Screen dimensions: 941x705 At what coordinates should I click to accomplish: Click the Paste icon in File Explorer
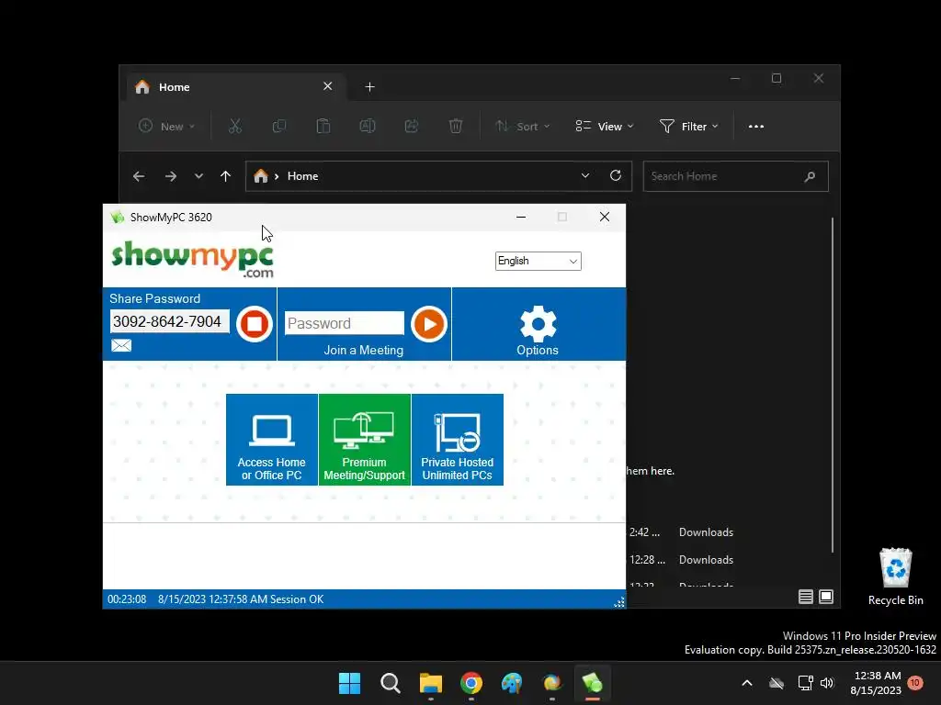click(x=323, y=126)
